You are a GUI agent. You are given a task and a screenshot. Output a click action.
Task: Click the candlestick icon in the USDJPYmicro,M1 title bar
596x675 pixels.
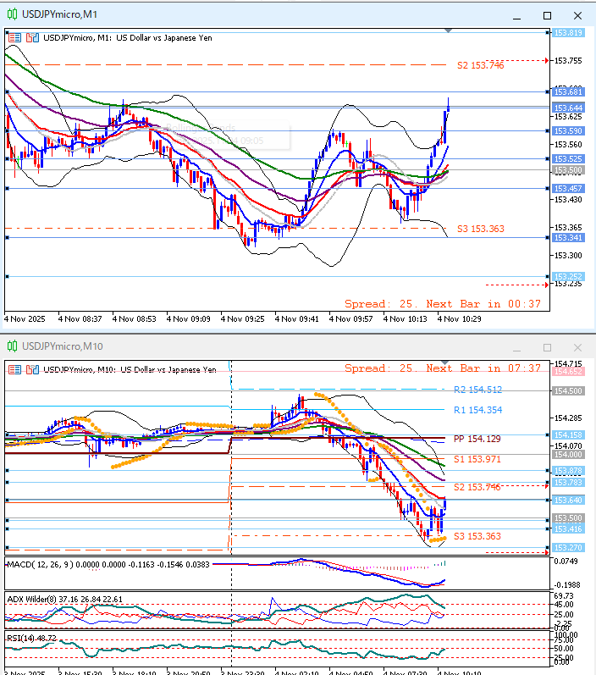(12, 15)
